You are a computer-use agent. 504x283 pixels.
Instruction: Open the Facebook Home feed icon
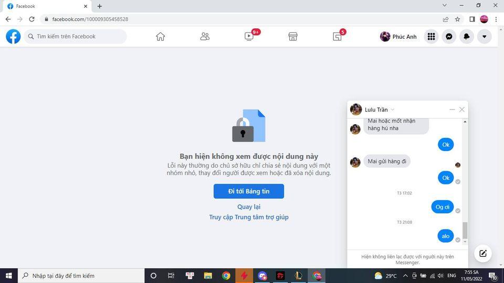161,37
